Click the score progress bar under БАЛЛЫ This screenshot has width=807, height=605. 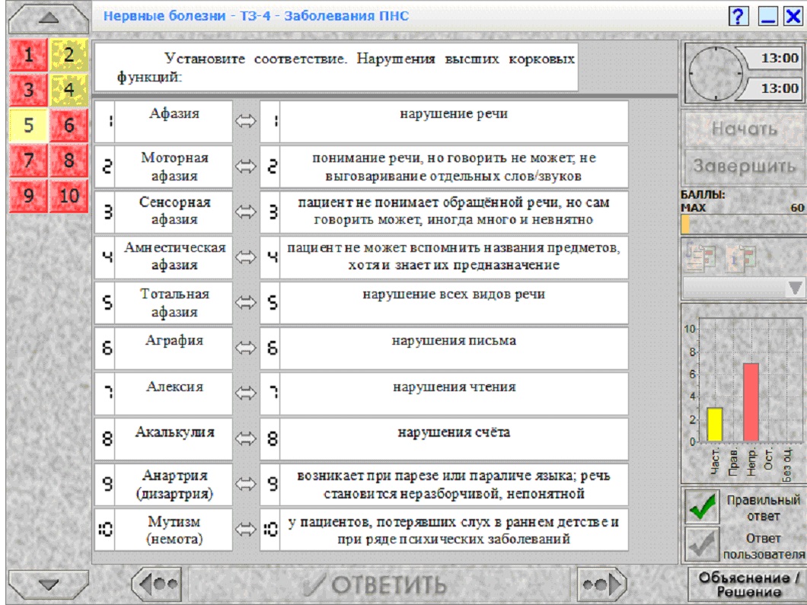pos(743,224)
